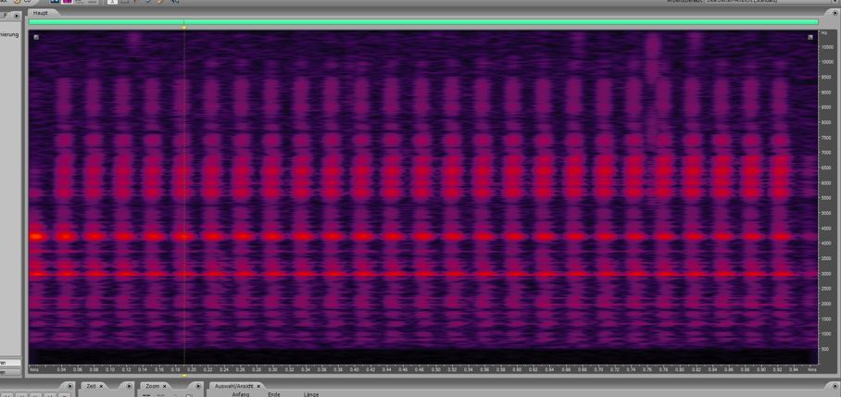The width and height of the screenshot is (841, 397).
Task: Click the Anfang column label
Action: pos(240,394)
